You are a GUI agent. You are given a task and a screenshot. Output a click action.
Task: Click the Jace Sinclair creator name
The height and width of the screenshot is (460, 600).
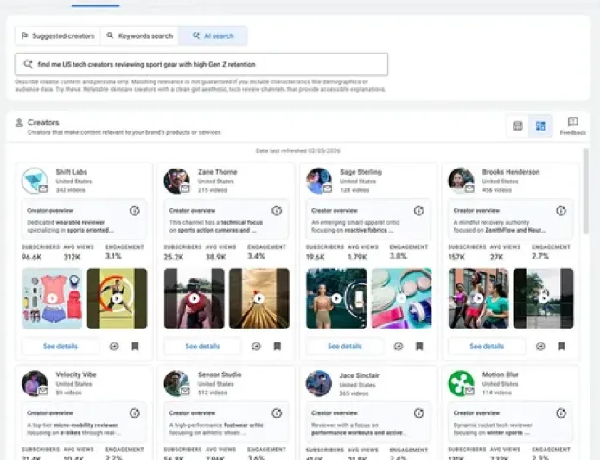pos(360,375)
